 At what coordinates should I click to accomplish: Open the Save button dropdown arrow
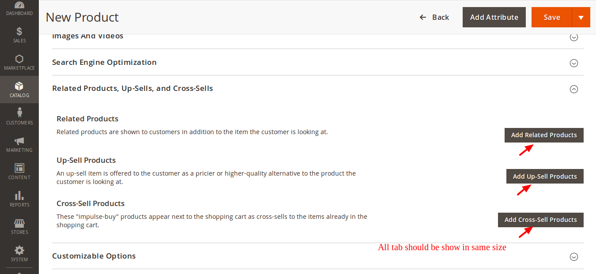tap(582, 17)
